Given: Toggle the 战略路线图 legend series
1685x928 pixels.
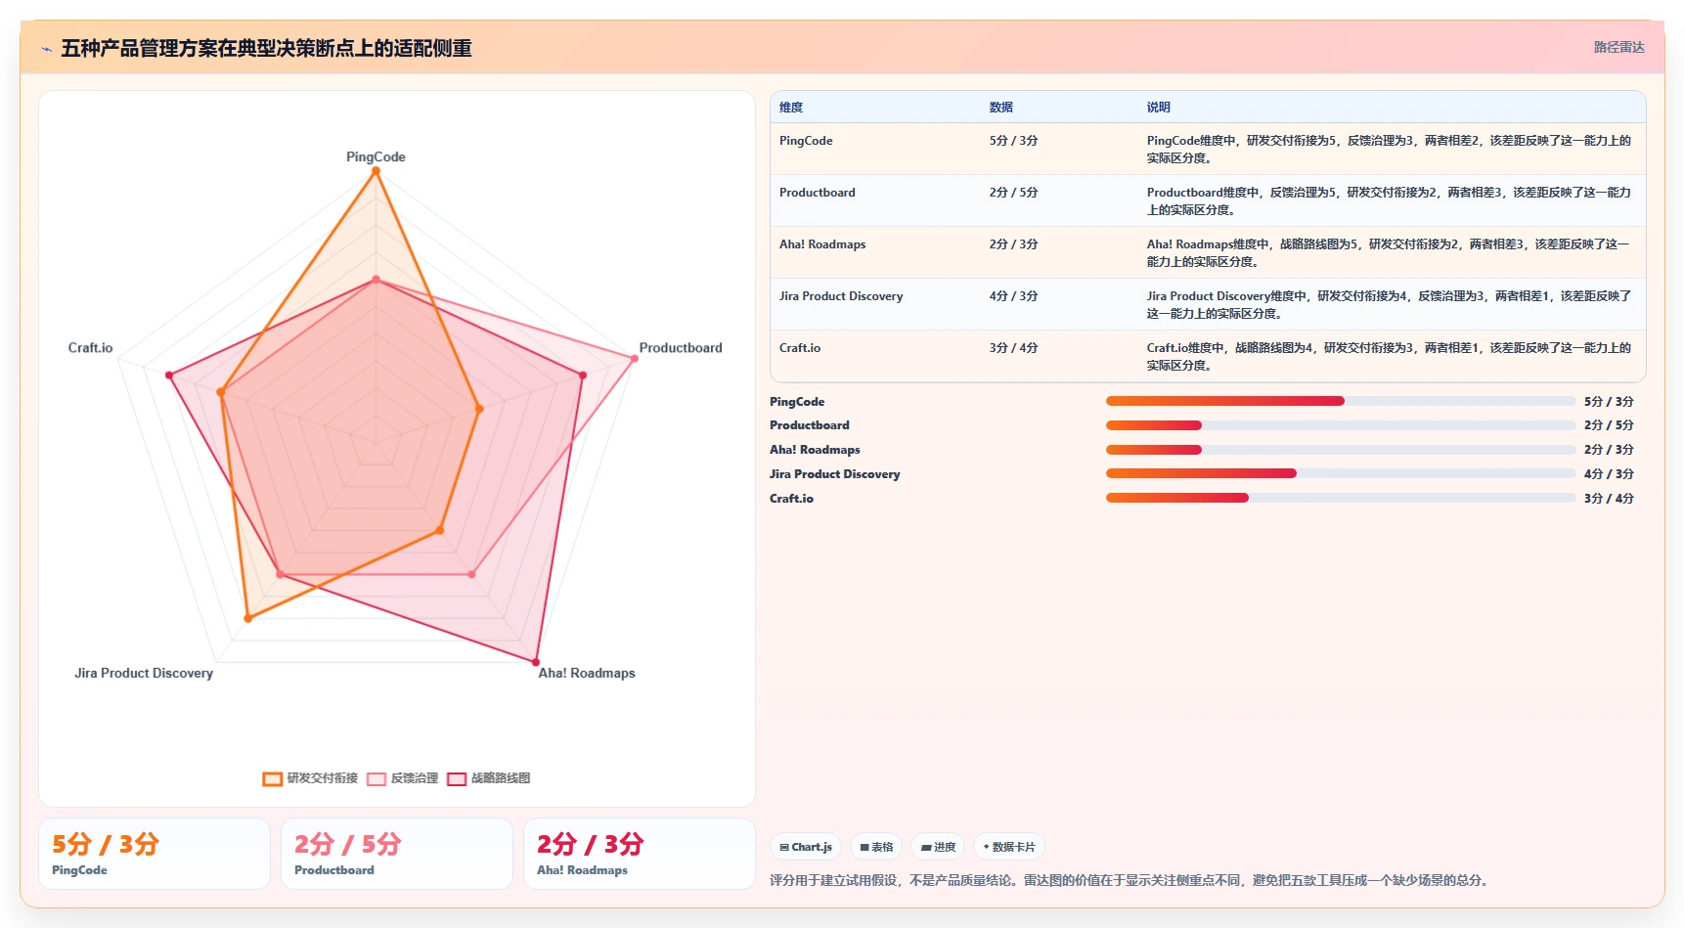Looking at the screenshot, I should coord(488,778).
